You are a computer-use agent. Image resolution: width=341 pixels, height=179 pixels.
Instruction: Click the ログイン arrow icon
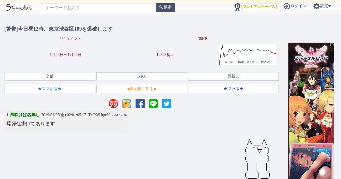(287, 6)
